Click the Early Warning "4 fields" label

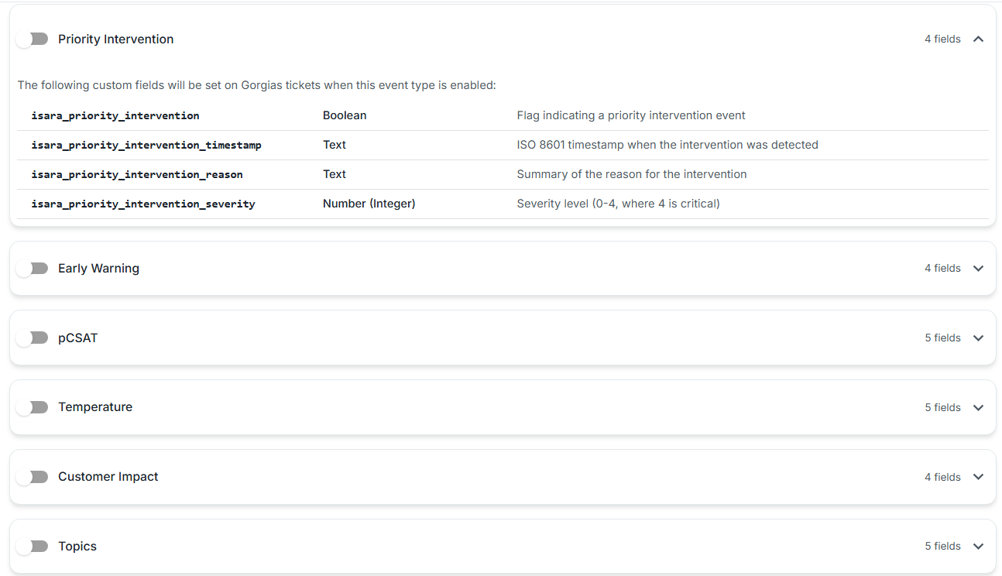(942, 268)
